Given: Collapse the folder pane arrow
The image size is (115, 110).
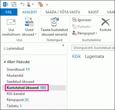Looking at the screenshot, I should click(x=63, y=45).
